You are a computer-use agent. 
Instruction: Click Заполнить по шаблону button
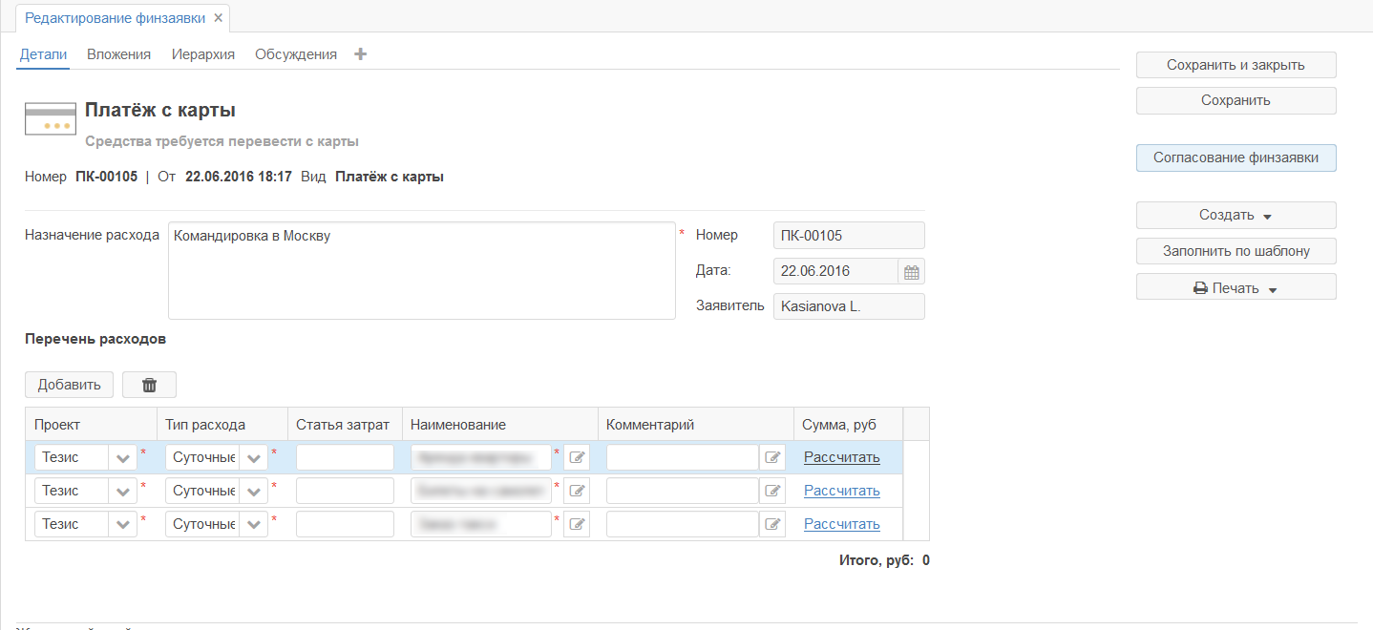pos(1236,251)
